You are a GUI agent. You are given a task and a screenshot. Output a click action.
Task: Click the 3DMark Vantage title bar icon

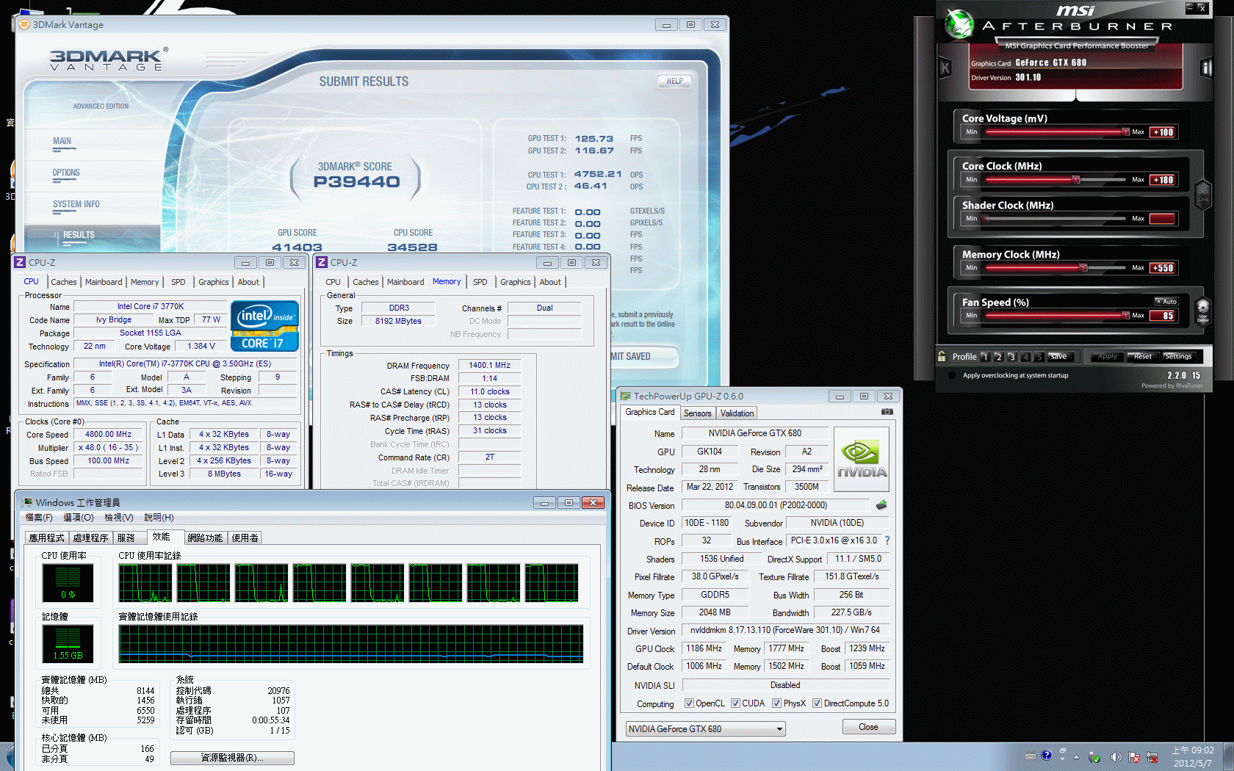tap(24, 24)
